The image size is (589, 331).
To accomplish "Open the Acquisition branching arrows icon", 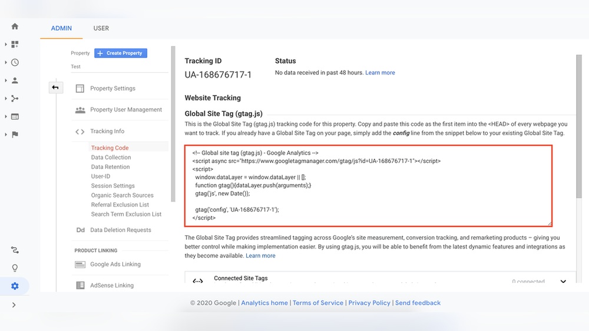I will (x=15, y=98).
